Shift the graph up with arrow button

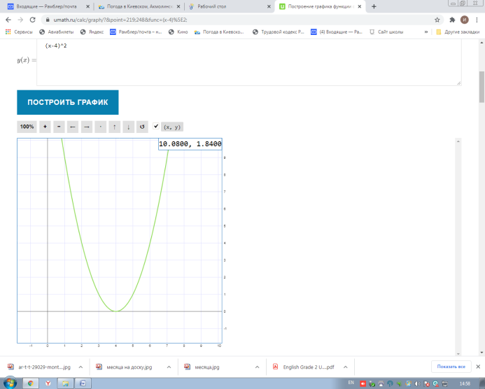click(115, 127)
